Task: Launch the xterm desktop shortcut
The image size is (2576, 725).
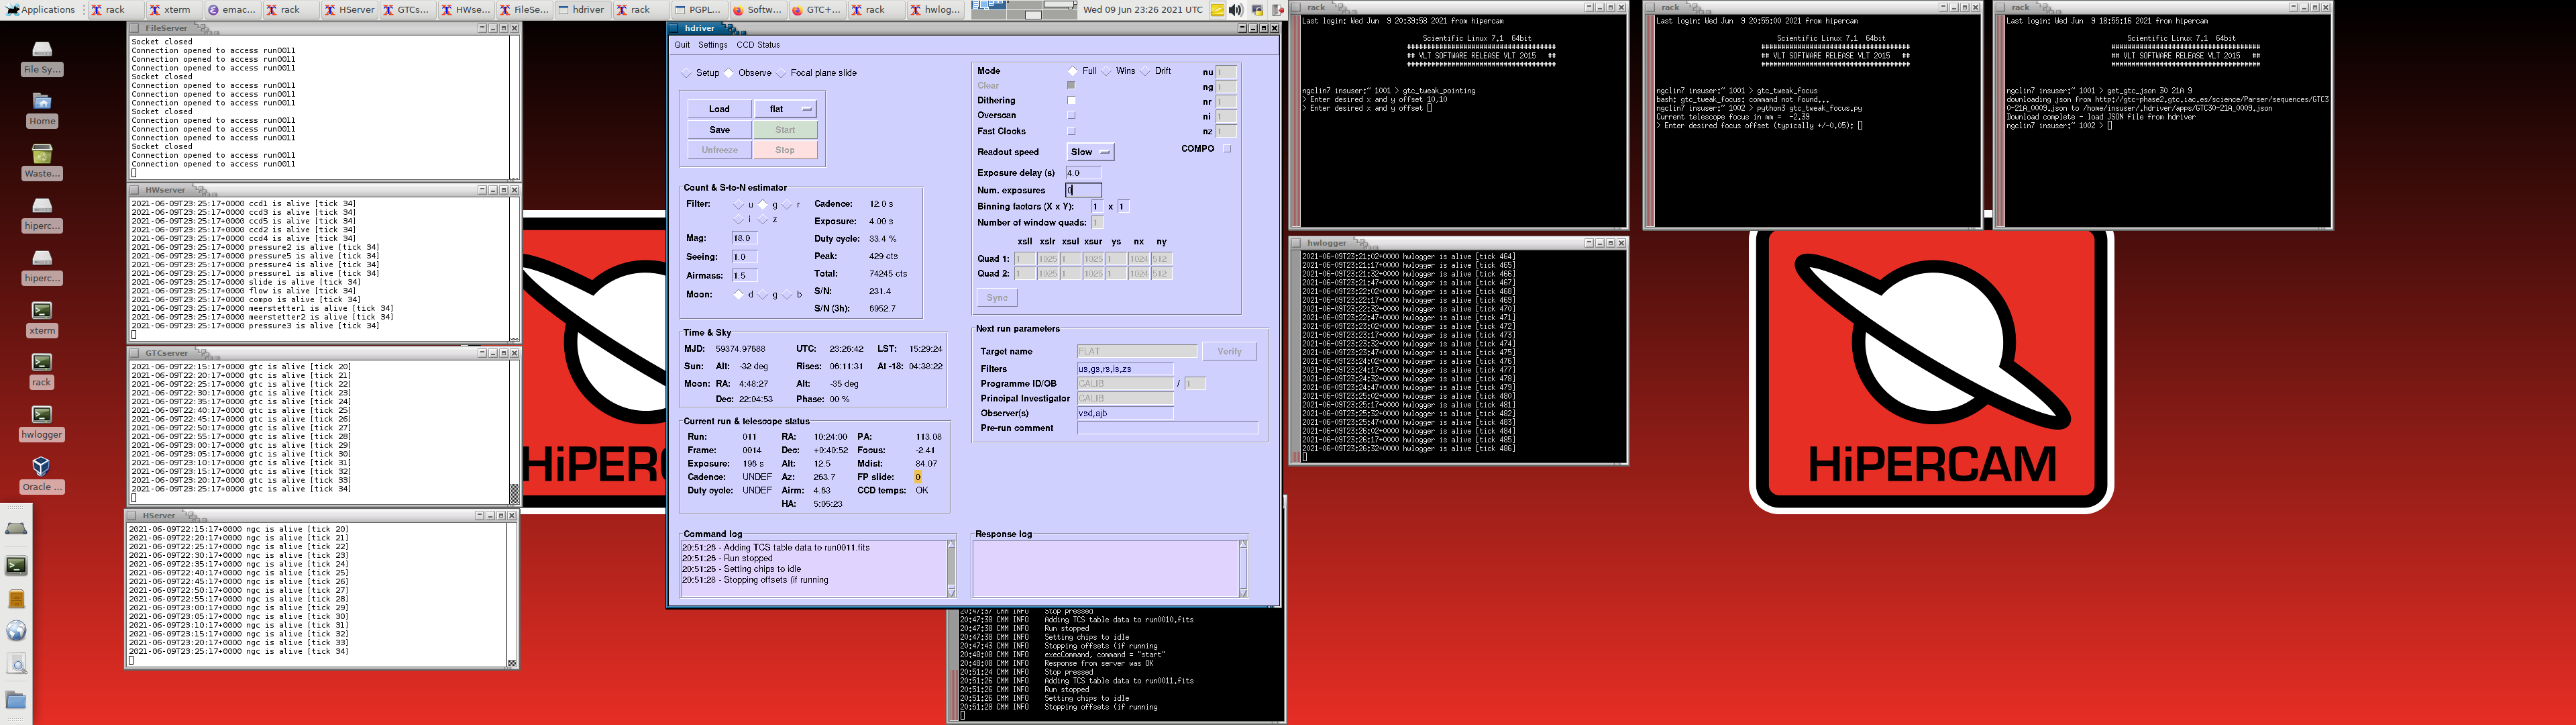Action: (x=41, y=318)
